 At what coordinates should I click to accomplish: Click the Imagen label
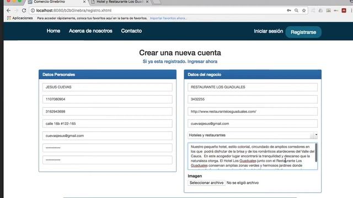pos(195,176)
